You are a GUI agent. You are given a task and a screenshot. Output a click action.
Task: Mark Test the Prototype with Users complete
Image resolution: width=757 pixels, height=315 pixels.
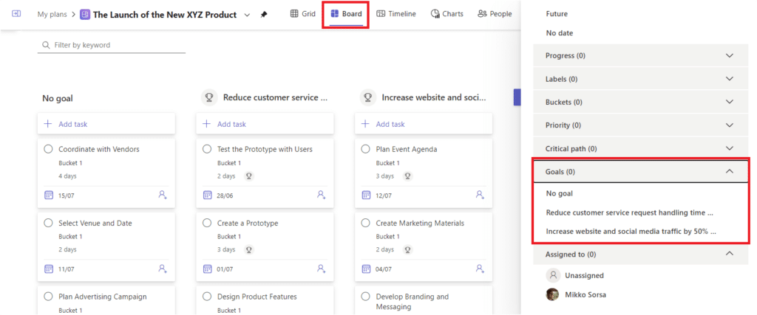point(207,149)
